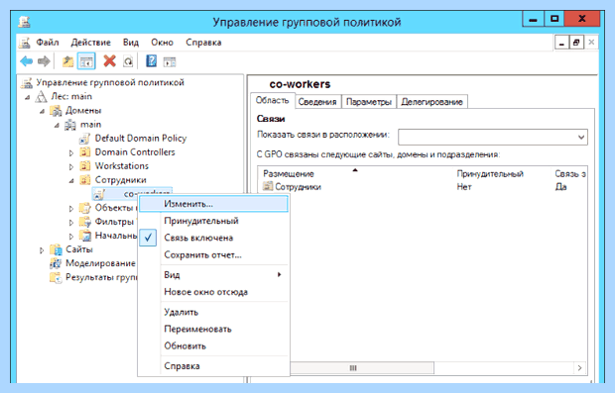Click the app icon in the title bar
615x393 pixels.
pos(25,22)
